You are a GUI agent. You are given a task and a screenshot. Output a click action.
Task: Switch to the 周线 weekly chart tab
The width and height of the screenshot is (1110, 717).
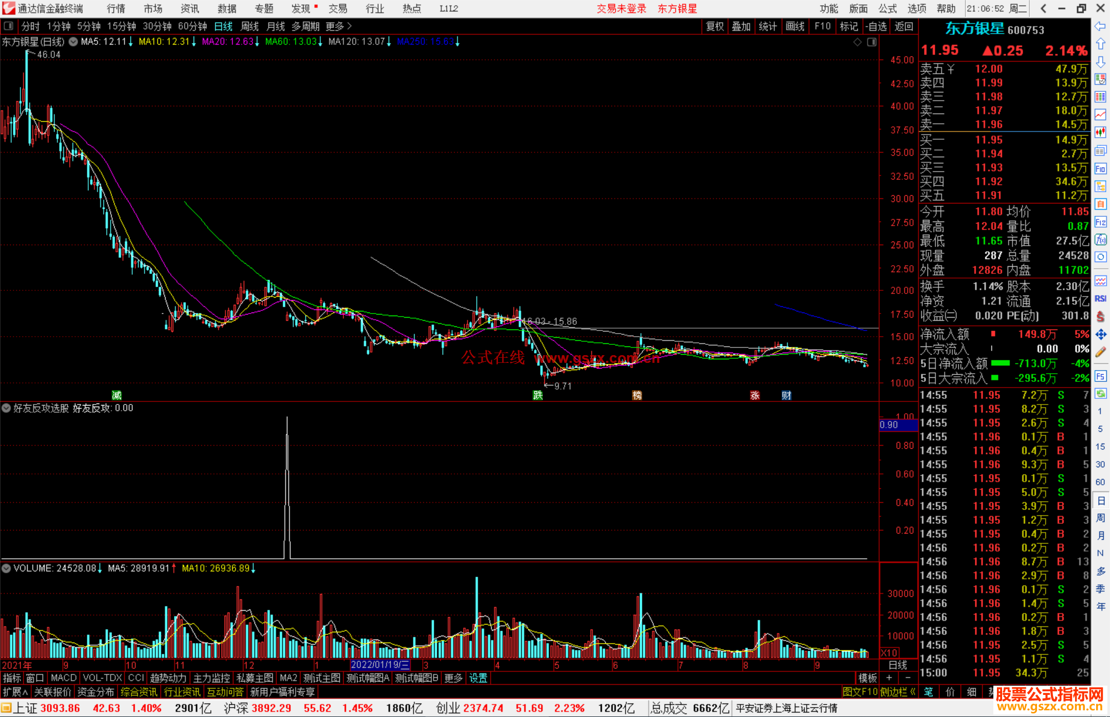click(250, 26)
